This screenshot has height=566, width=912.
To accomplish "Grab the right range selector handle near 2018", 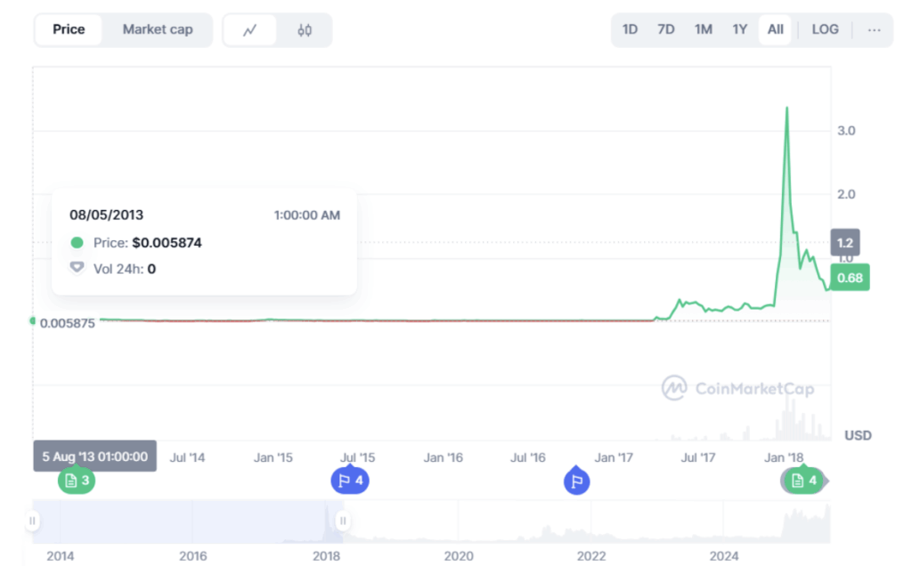I will tap(343, 521).
